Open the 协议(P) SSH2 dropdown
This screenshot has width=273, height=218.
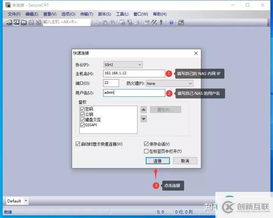pos(123,65)
